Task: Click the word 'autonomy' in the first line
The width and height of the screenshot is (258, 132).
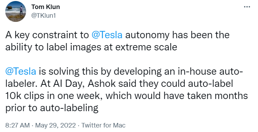Action: [147, 35]
